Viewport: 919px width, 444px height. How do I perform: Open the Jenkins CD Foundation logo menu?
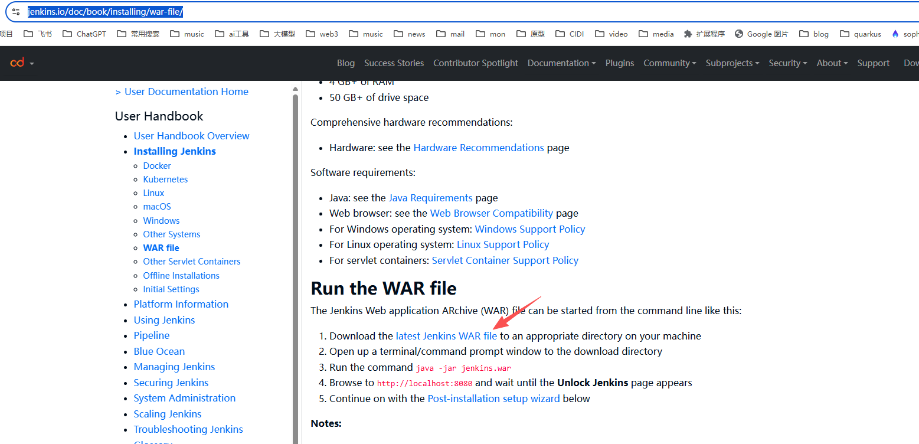(22, 63)
